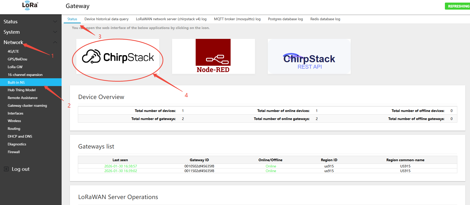Click the LoRa logo in header
The image size is (470, 205).
pos(30,5)
